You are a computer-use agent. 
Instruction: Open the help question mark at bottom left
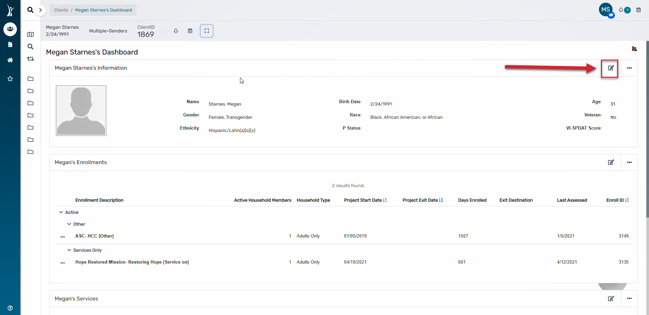10,308
